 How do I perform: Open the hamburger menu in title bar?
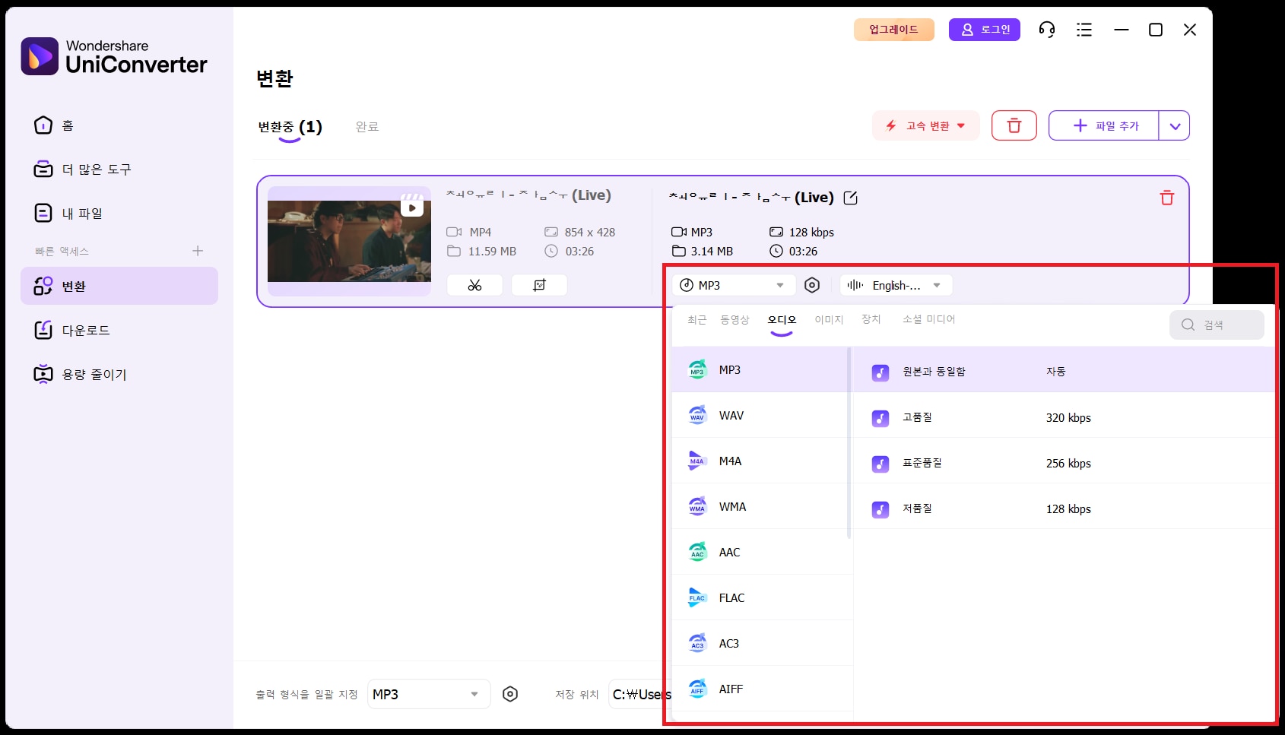tap(1084, 30)
